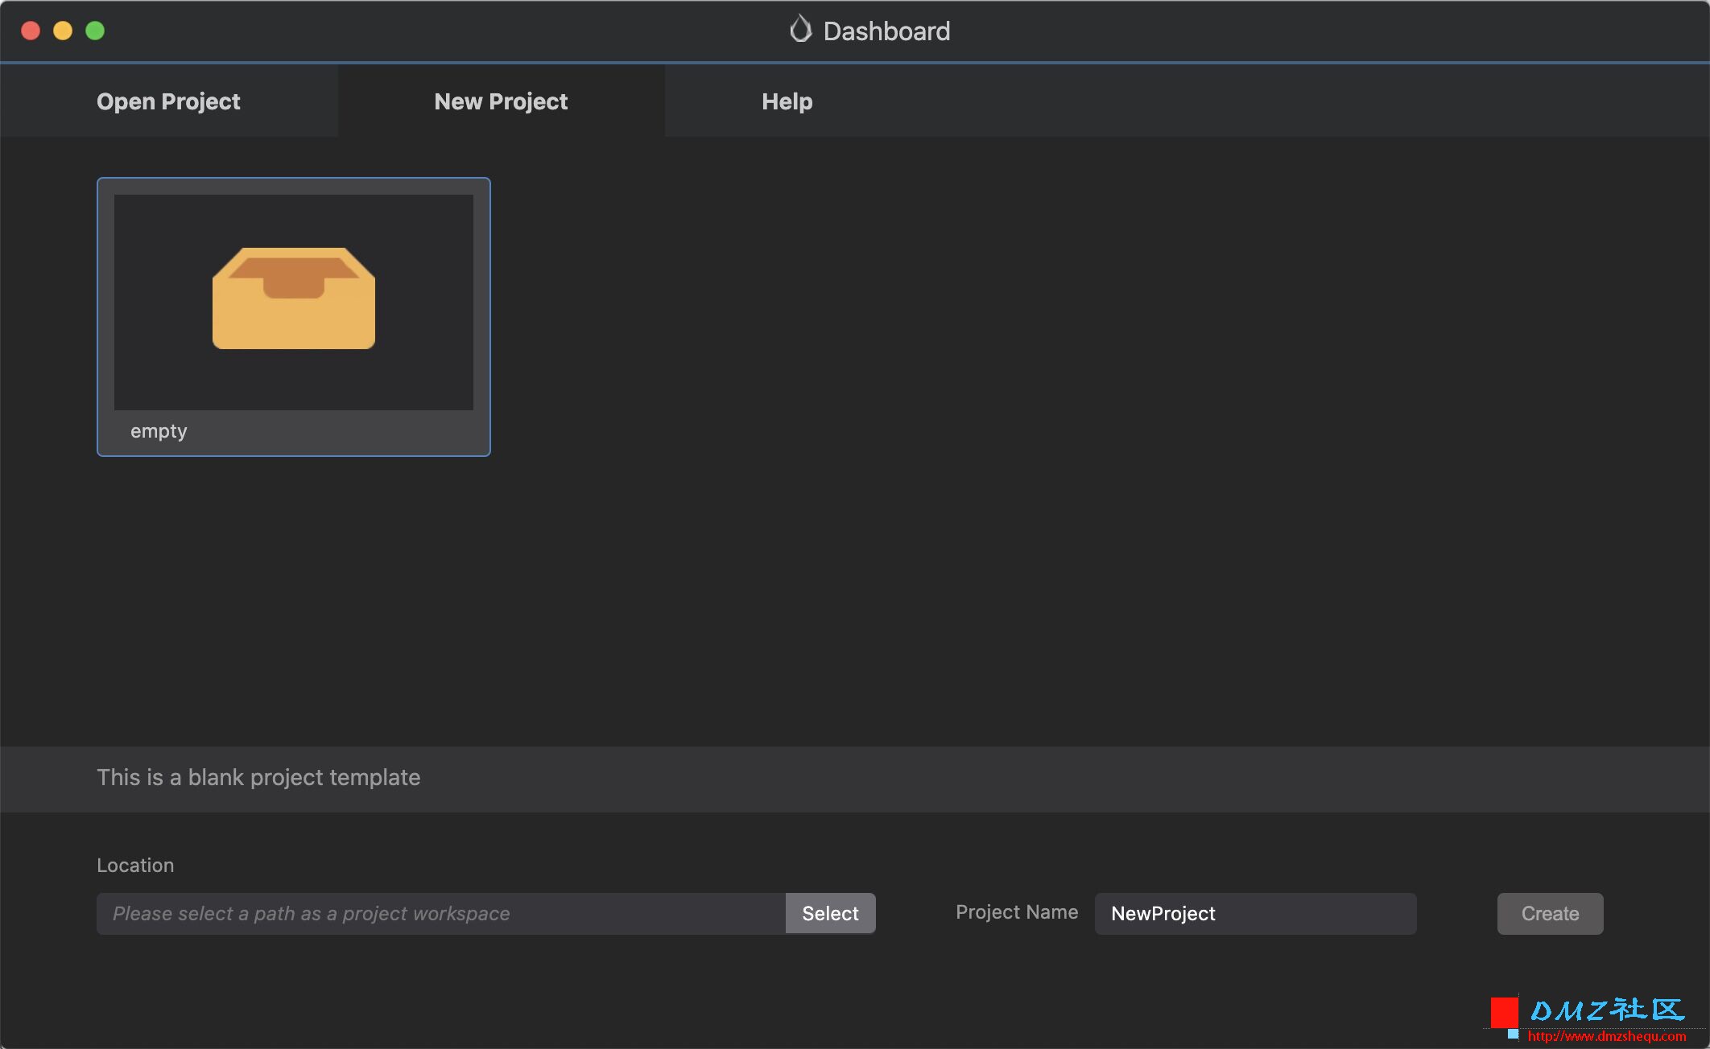Click the orange box template icon
Image resolution: width=1710 pixels, height=1049 pixels.
pos(294,298)
